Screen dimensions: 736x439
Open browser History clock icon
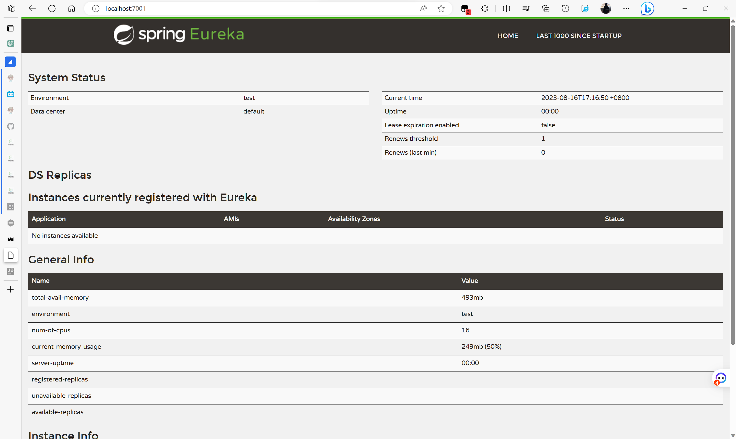[x=565, y=9]
